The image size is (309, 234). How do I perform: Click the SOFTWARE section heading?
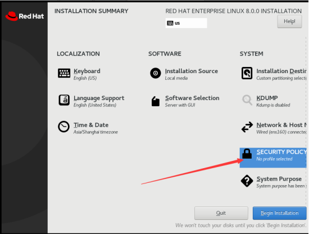165,53
